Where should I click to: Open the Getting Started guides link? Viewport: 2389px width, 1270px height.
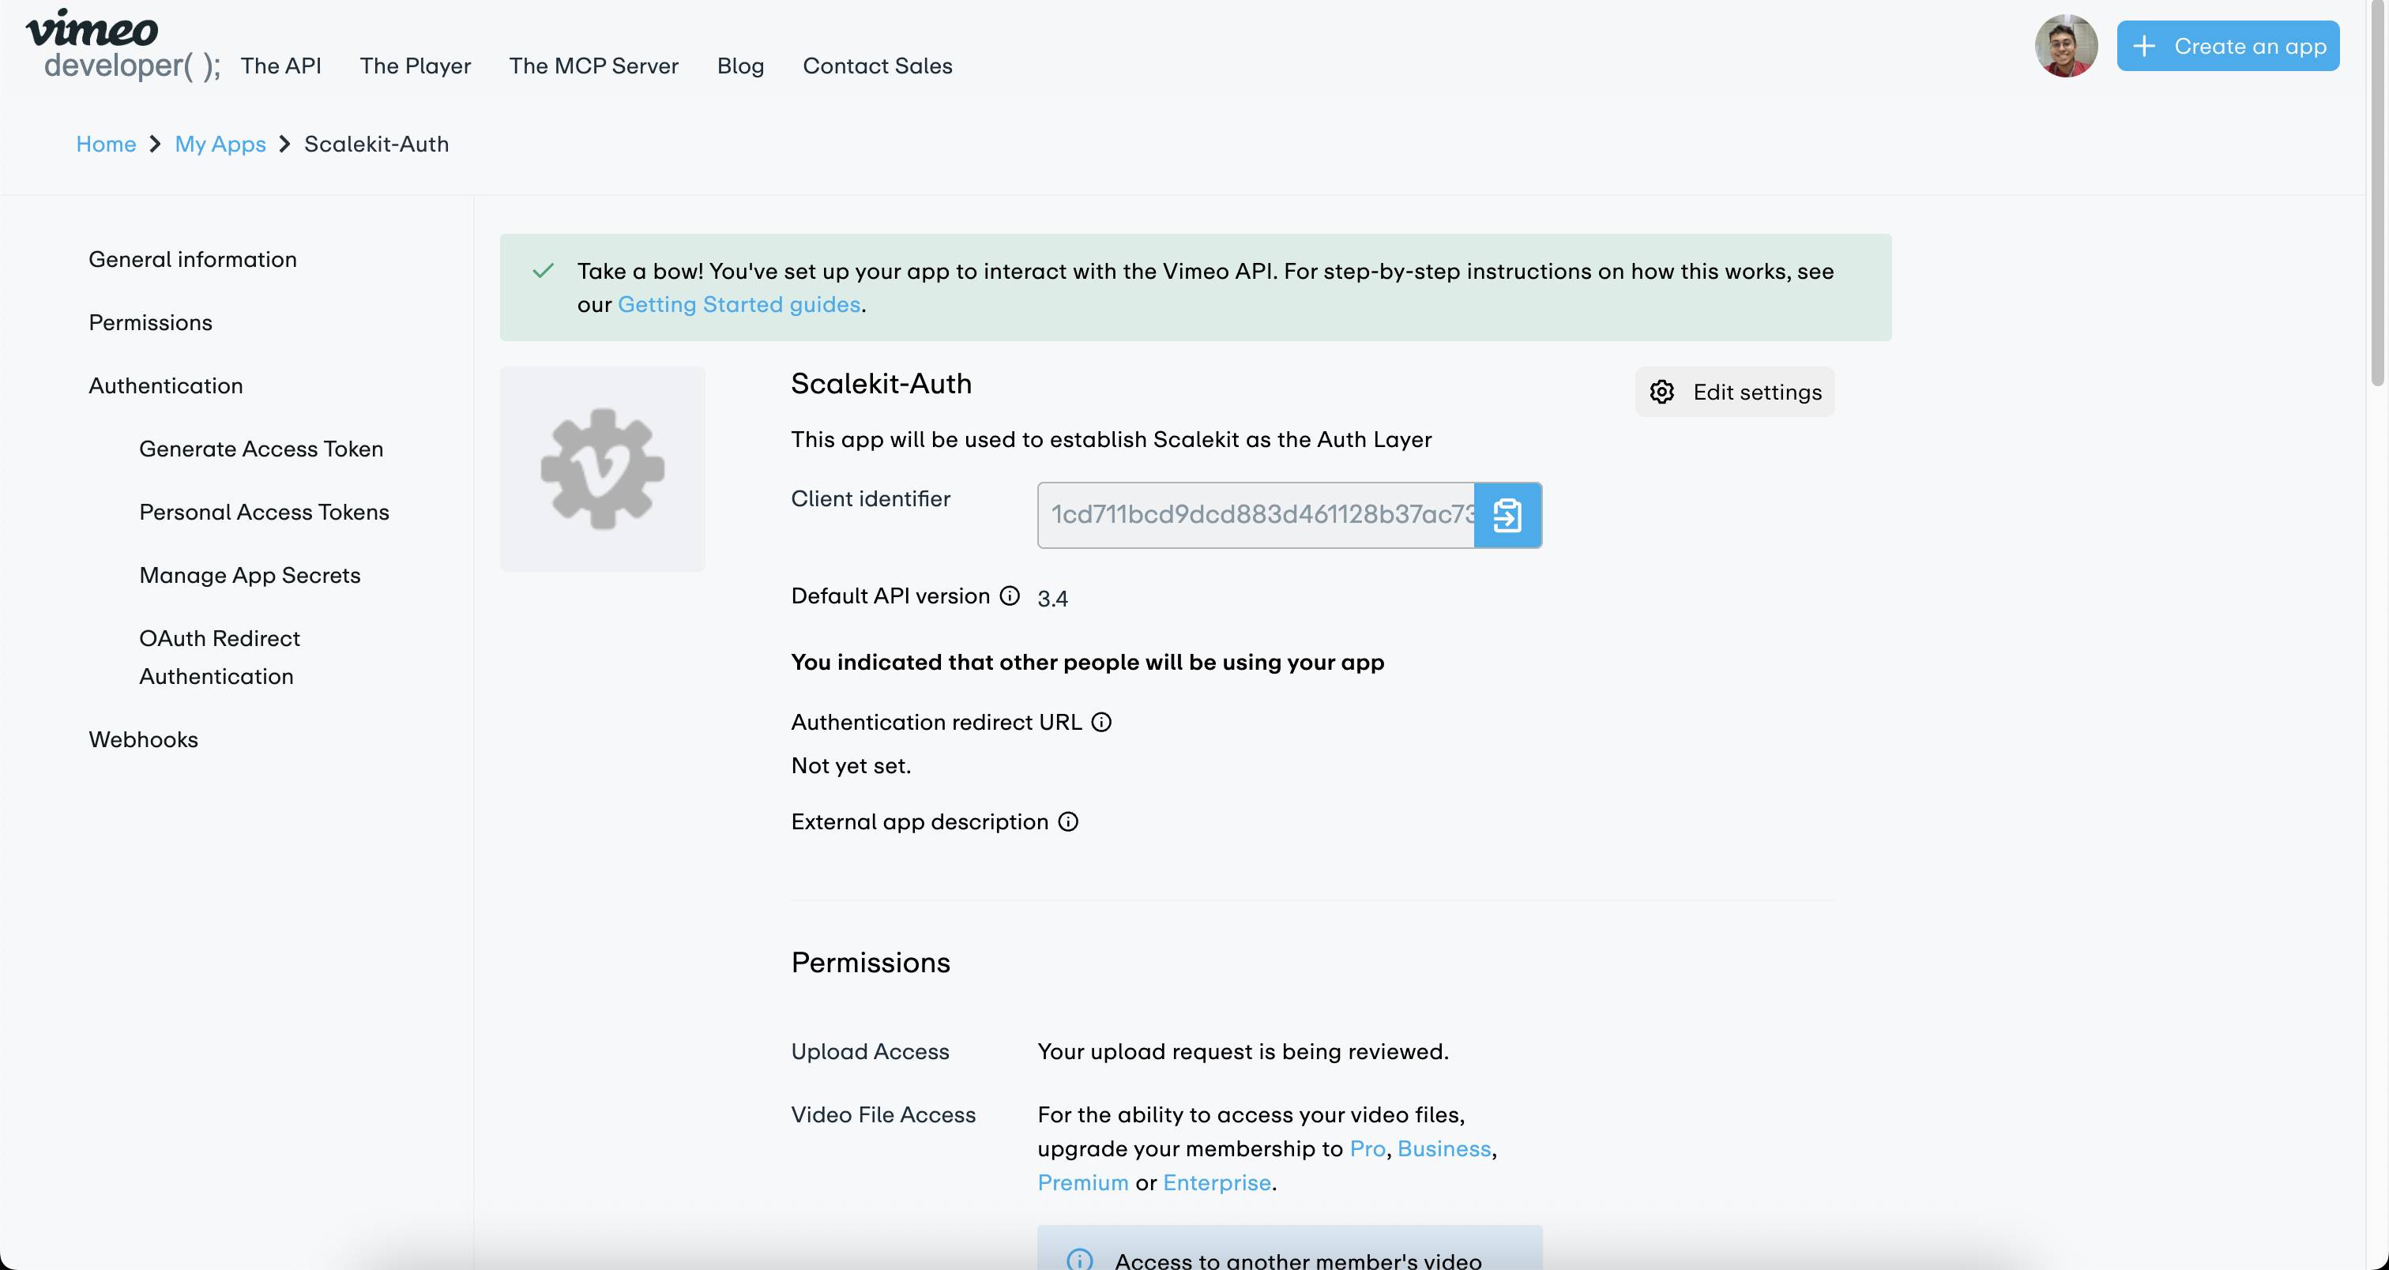point(738,304)
